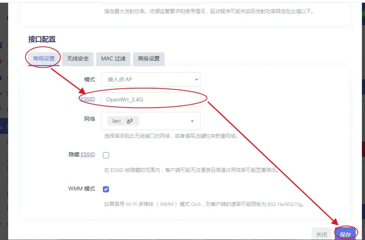Click the 隐藏 ESSID label text
Image resolution: width=365 pixels, height=240 pixels.
coord(81,154)
